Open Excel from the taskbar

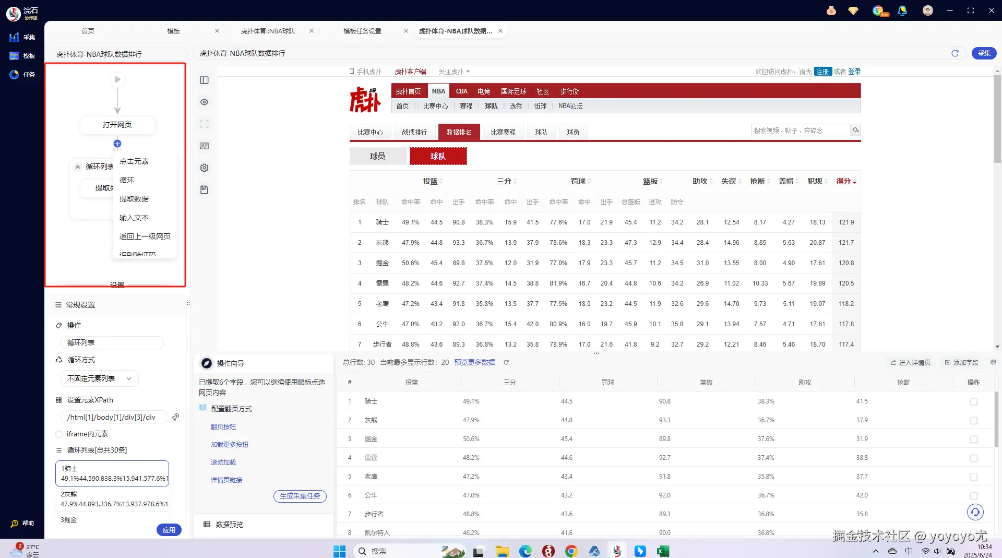[x=663, y=551]
